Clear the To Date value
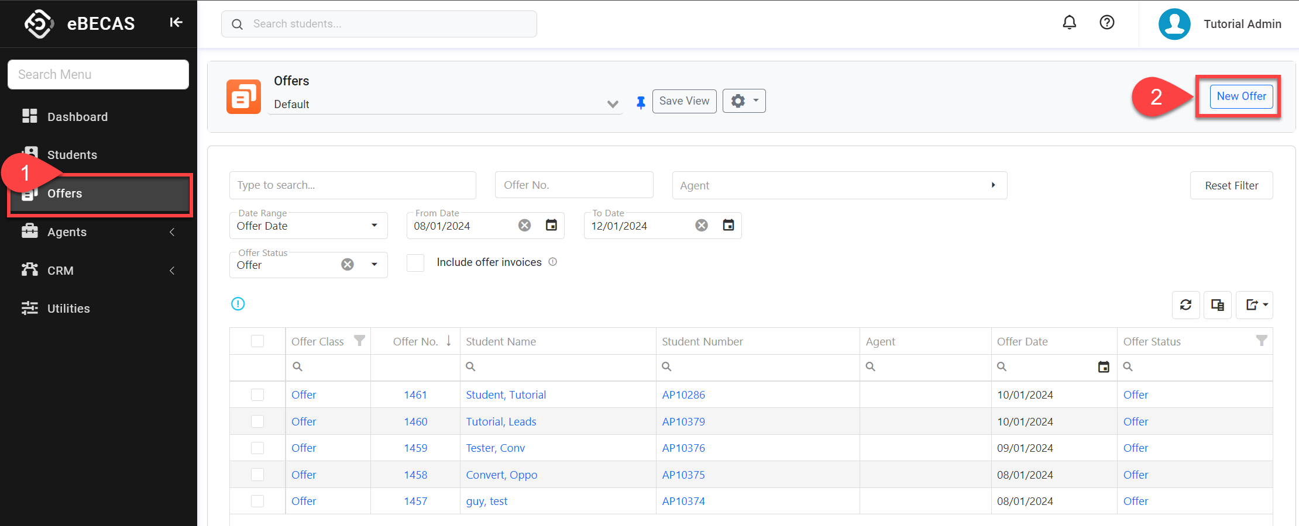This screenshot has height=526, width=1299. pos(702,226)
